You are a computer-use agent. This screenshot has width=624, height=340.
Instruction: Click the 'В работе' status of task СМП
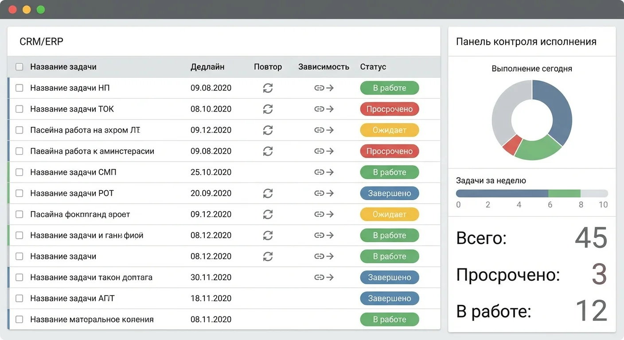(390, 172)
